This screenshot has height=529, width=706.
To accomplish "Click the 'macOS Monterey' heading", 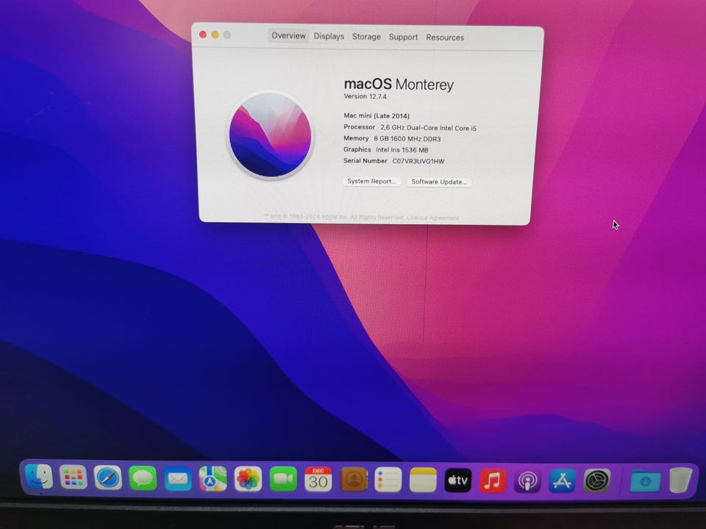I will [x=399, y=84].
